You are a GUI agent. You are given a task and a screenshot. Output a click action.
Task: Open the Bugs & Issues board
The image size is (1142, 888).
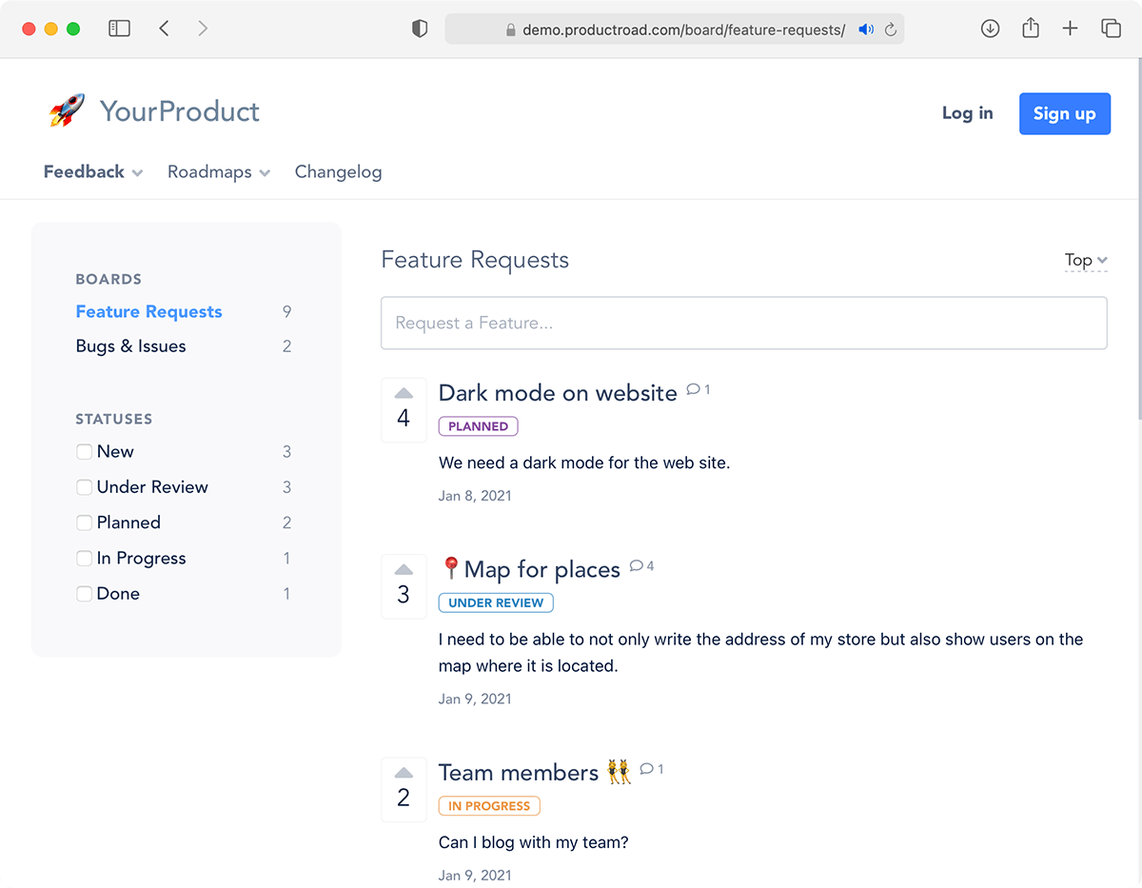click(x=130, y=345)
